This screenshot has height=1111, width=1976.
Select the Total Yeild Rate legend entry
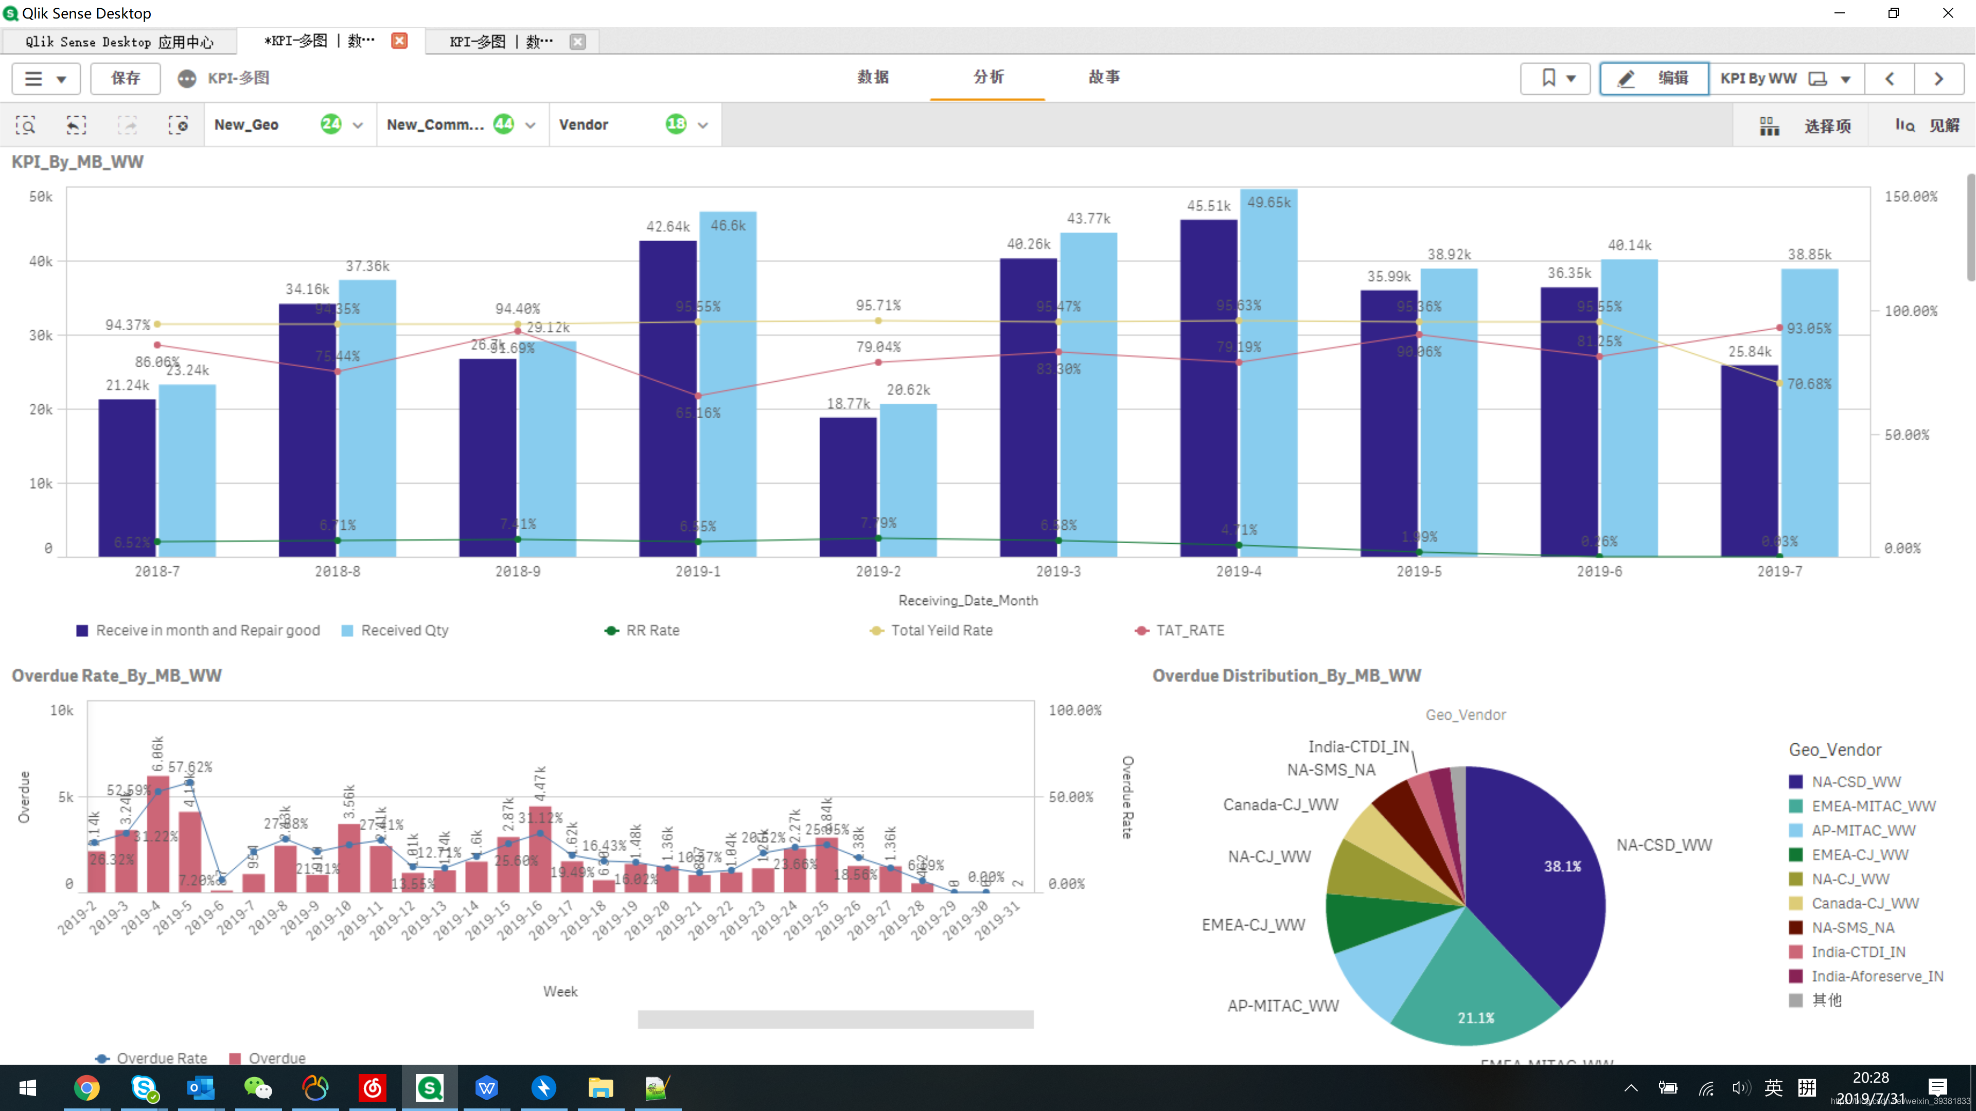[930, 630]
